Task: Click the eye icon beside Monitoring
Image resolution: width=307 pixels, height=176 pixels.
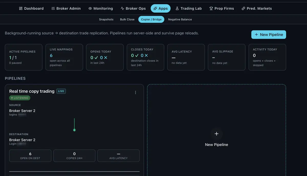Action: point(90,8)
